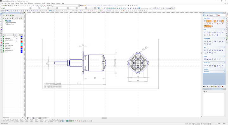Screen dimensions: 228x125
Task: Click the Save icon in the main toolbar
Action: [6, 5]
